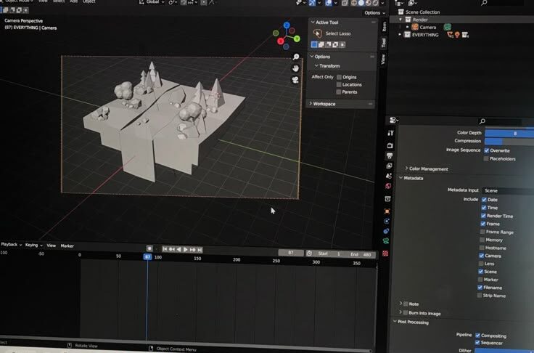Click the zoom magnifier icon in viewport
Screen dimensions: 534x353
[295, 57]
